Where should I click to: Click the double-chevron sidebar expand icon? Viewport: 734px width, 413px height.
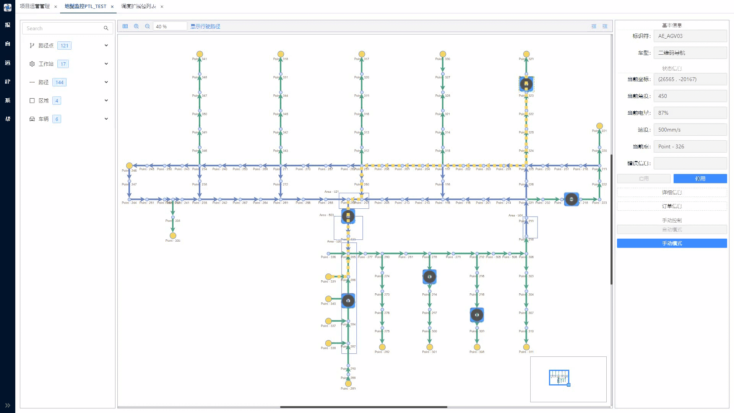8,405
